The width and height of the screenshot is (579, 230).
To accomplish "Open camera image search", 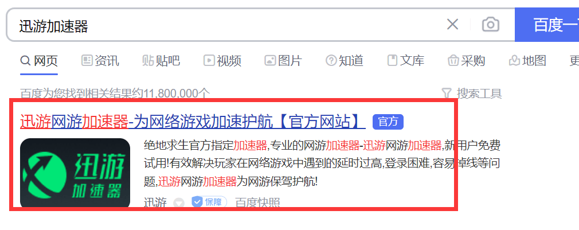I will 490,25.
